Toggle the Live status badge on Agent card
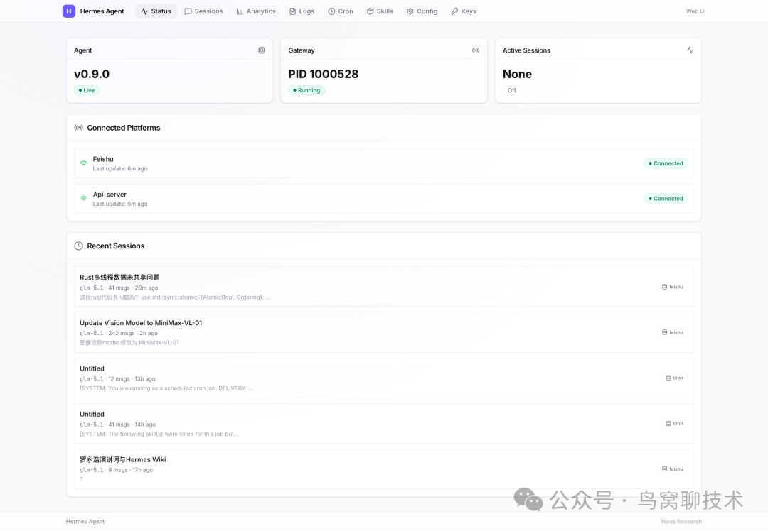This screenshot has height=531, width=768. (86, 90)
